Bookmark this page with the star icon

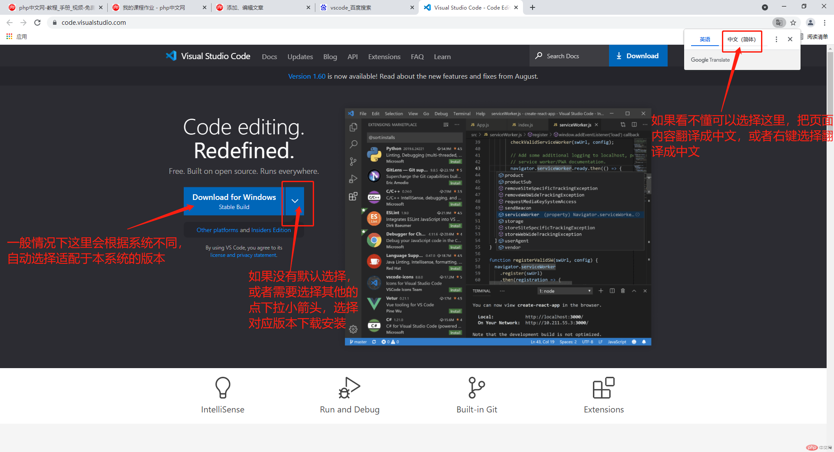click(x=793, y=23)
